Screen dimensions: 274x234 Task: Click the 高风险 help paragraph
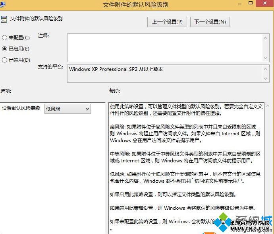click(x=185, y=133)
